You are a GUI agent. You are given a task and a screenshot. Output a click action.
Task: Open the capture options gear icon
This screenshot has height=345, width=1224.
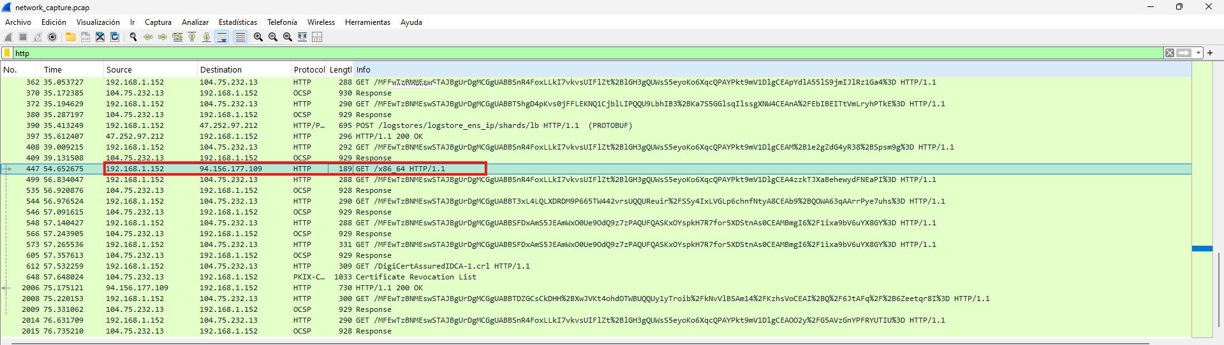52,38
